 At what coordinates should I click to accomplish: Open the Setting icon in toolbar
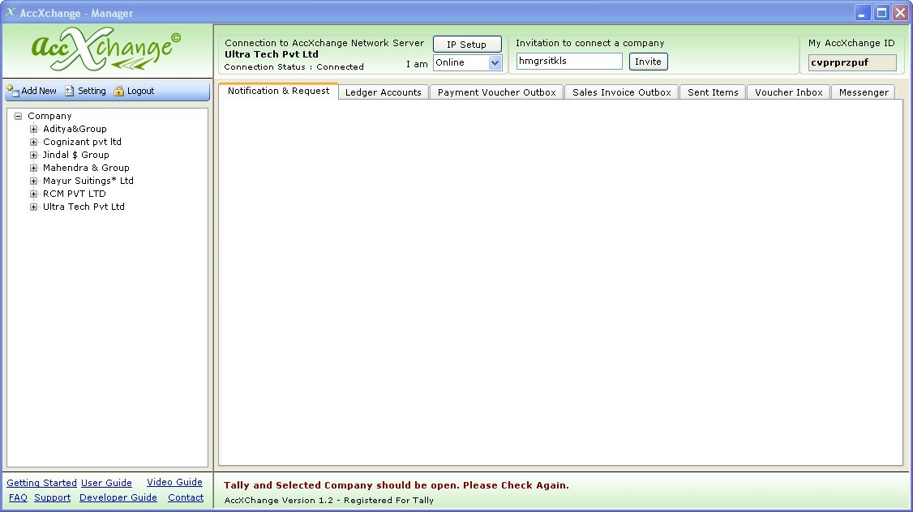[69, 91]
